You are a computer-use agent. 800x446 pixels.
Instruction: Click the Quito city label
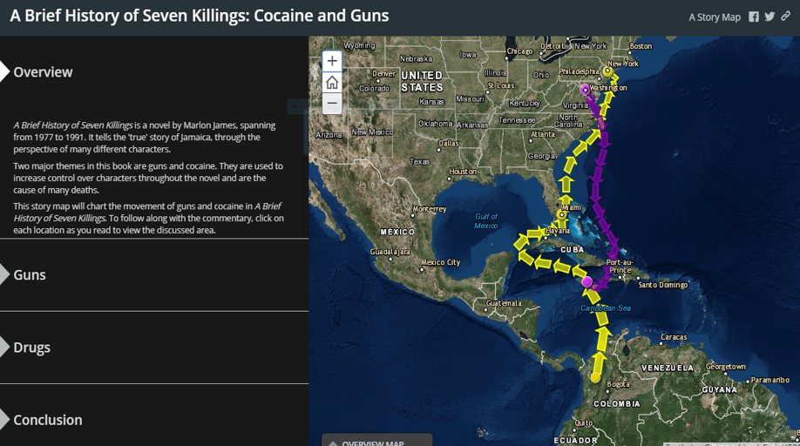[x=584, y=423]
